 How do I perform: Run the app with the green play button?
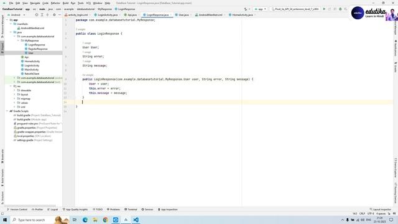click(324, 9)
